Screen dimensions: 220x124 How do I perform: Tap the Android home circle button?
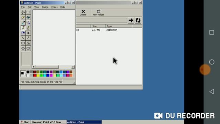(212, 62)
